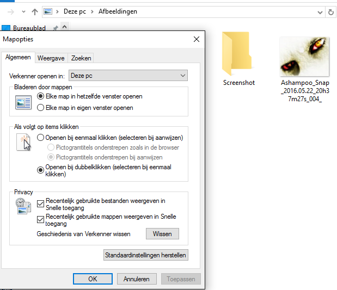Select 'Elke map in hetzelfde venster openen'
The width and height of the screenshot is (337, 290).
90,96
